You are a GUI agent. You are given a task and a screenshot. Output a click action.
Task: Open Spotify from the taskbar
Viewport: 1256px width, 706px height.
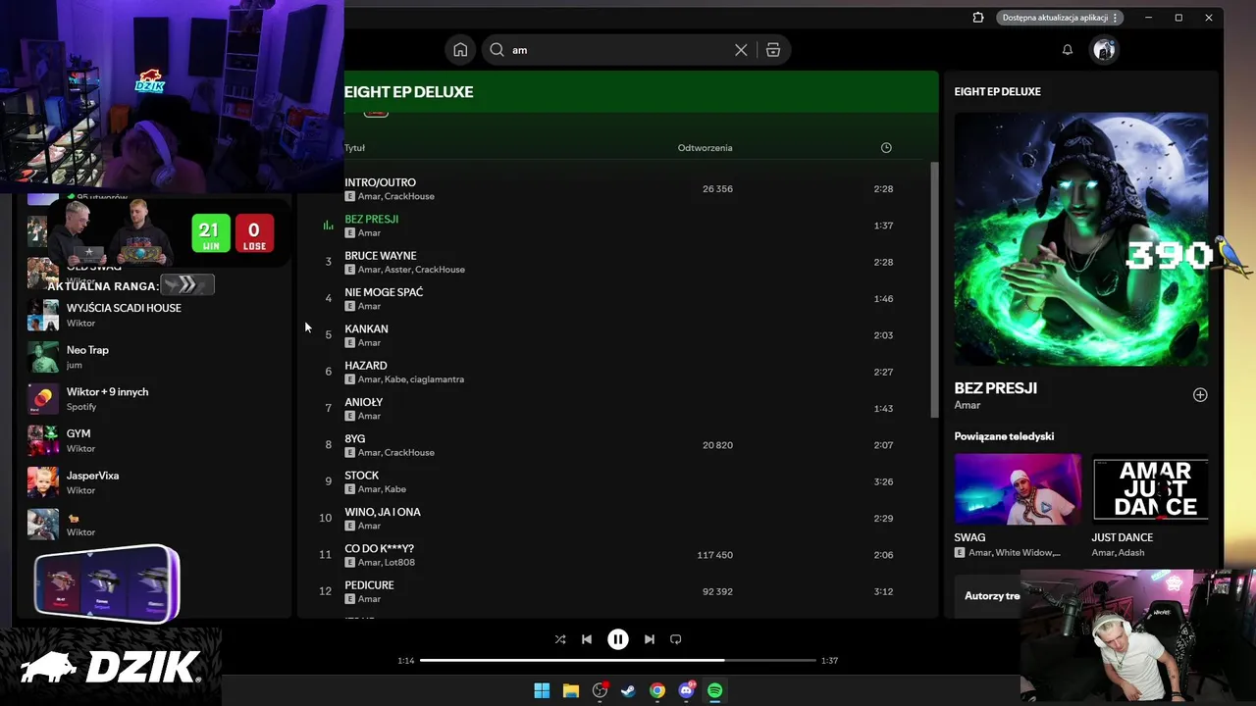click(x=715, y=690)
